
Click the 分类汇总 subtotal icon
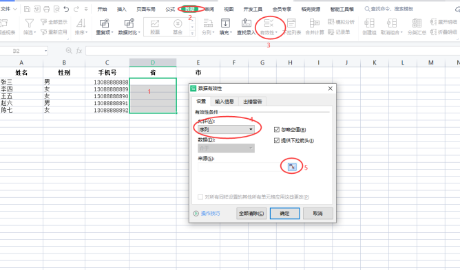pyautogui.click(x=417, y=23)
